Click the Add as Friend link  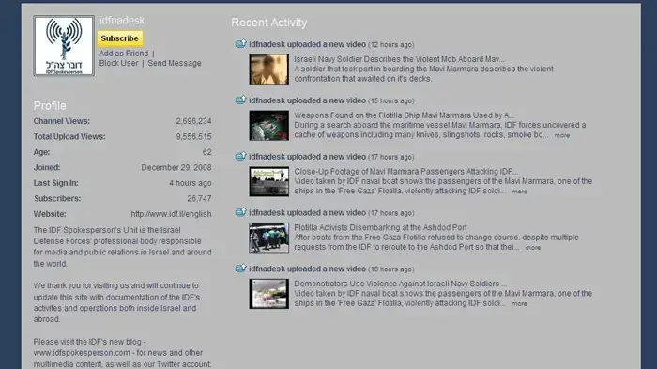coord(124,54)
